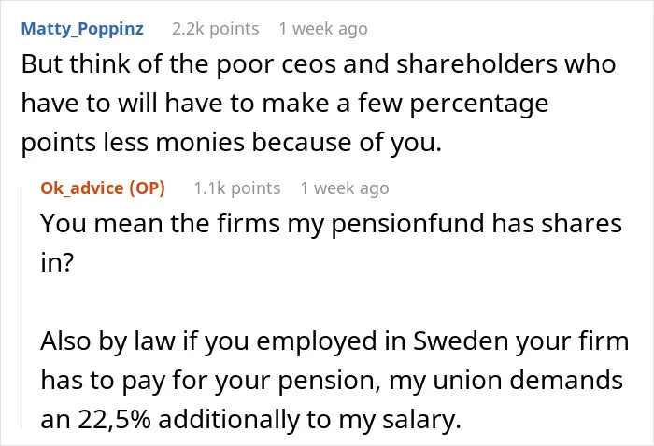Open the top comment's 1 week ago timestamp
The height and width of the screenshot is (446, 654).
(323, 29)
